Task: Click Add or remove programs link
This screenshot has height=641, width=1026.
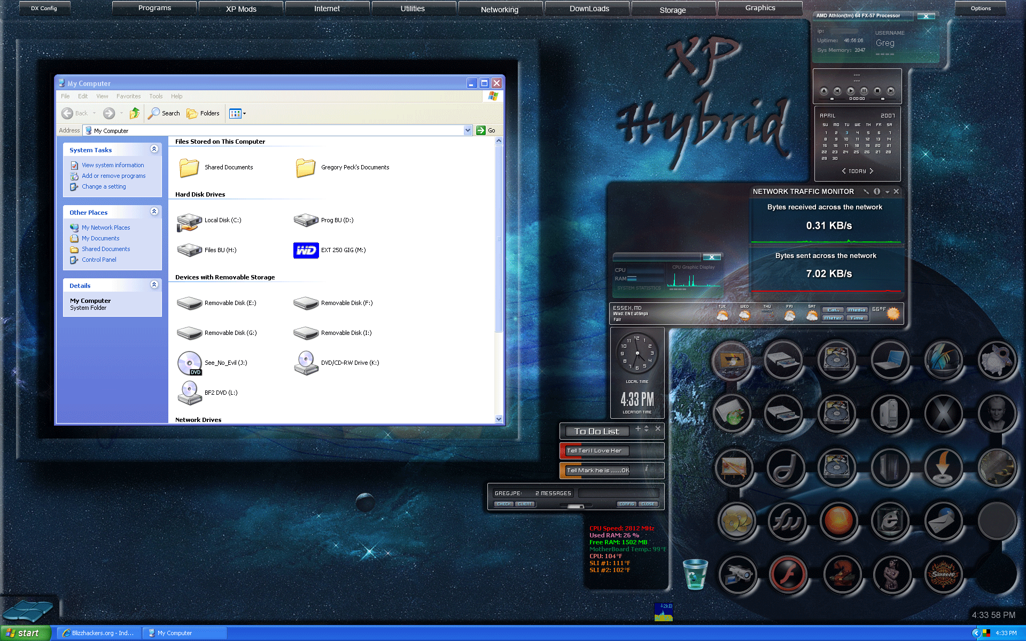Action: pos(113,176)
